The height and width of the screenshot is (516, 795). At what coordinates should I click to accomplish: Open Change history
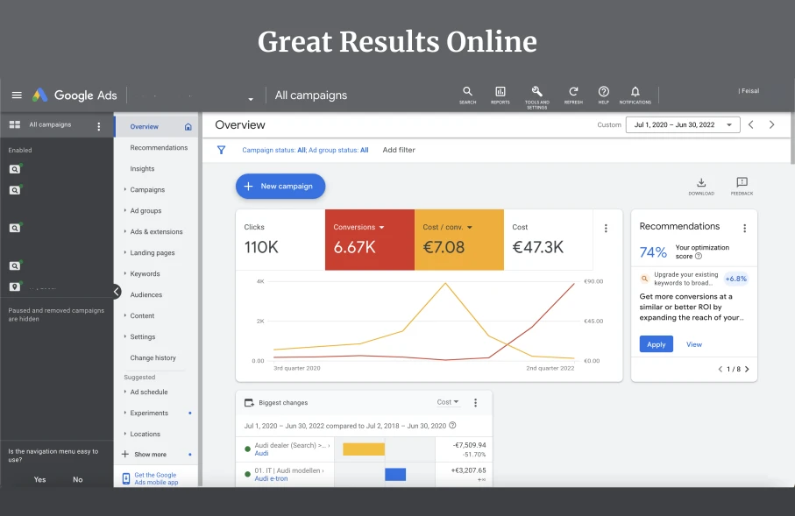[x=153, y=357]
